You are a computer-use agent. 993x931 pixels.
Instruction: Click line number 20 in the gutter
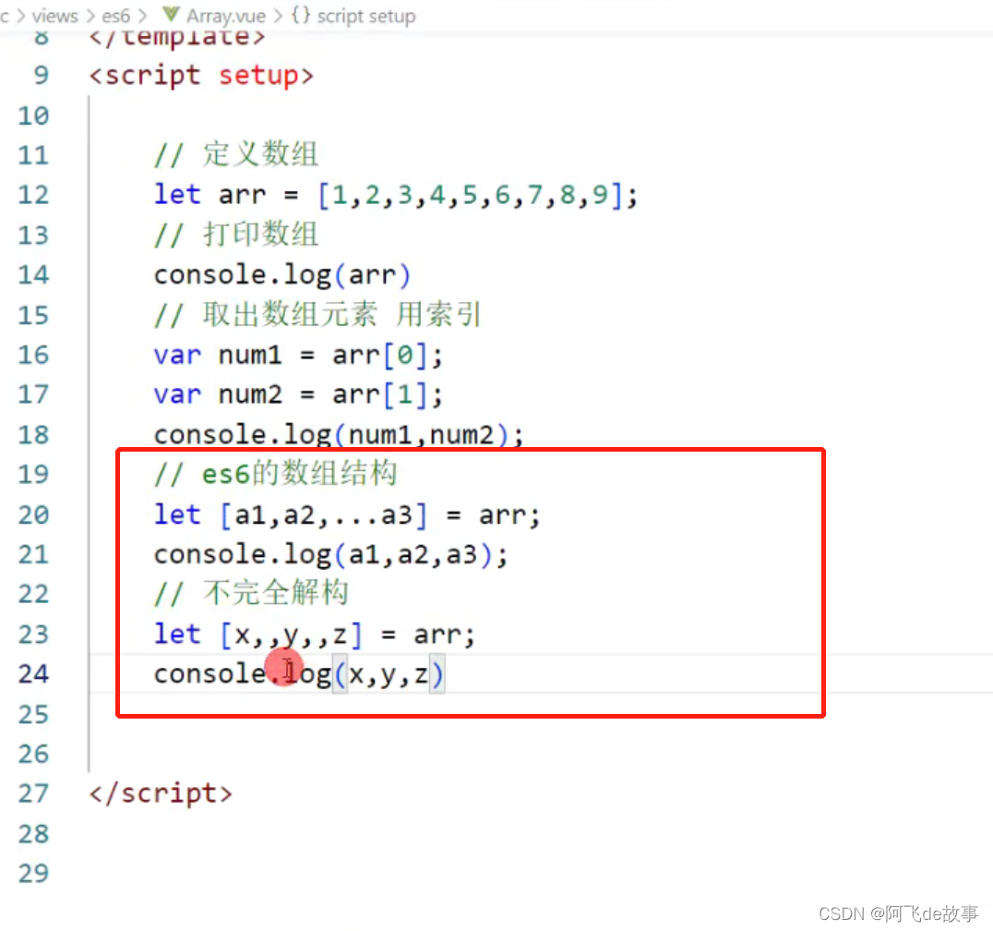(33, 514)
